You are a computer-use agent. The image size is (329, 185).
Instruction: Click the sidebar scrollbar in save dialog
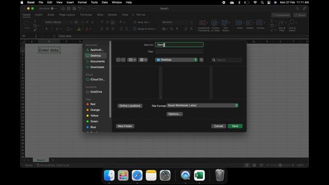[110, 79]
